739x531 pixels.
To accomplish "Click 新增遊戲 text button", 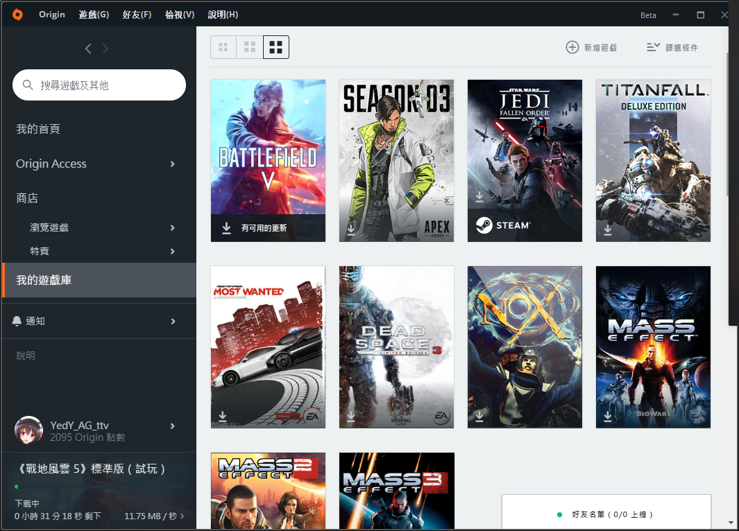I will [600, 48].
